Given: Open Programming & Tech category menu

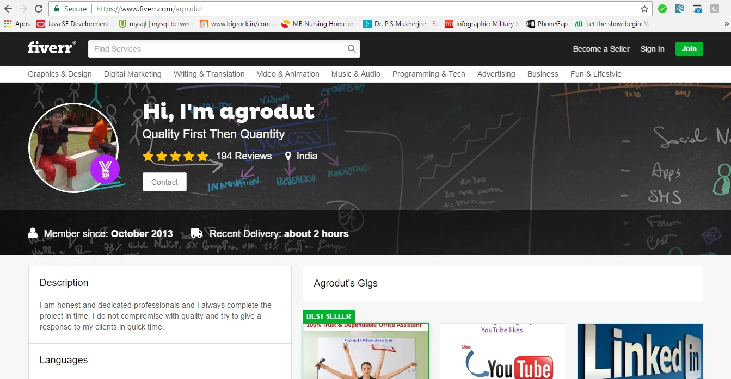Looking at the screenshot, I should click(x=429, y=74).
